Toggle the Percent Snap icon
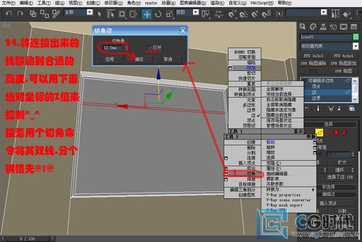The height and width of the screenshot is (242, 362). point(255,14)
